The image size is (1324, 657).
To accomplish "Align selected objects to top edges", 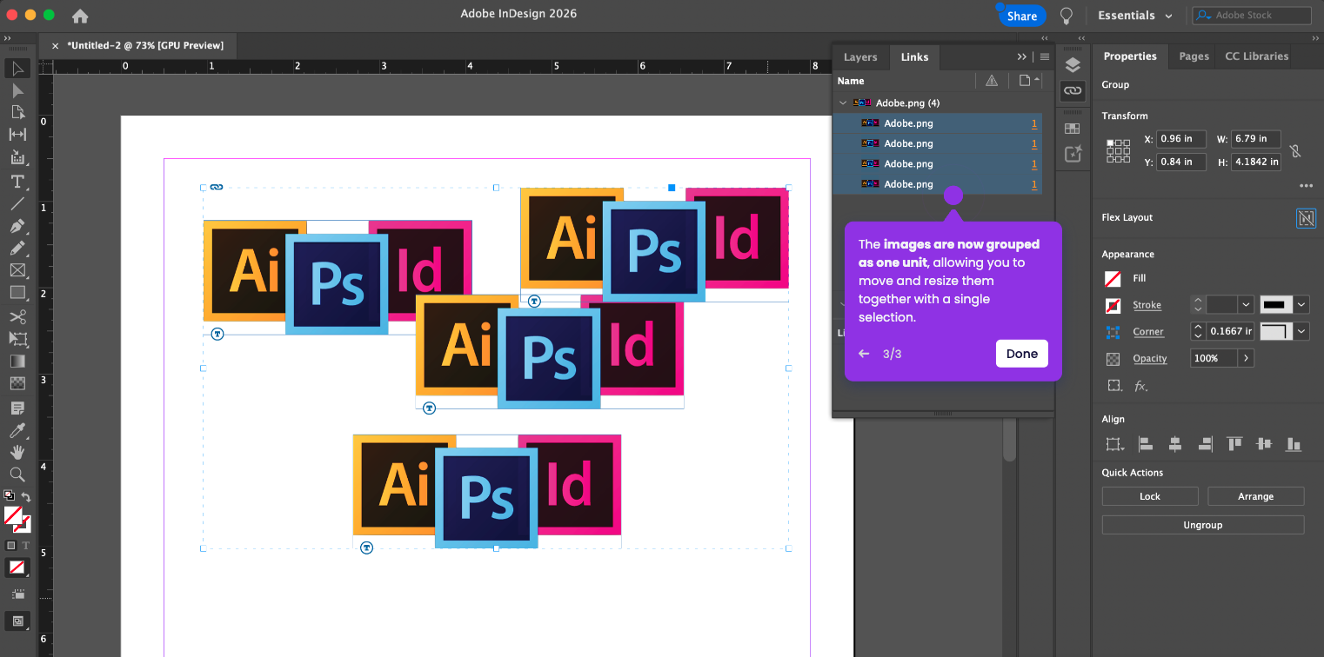I will click(1234, 444).
